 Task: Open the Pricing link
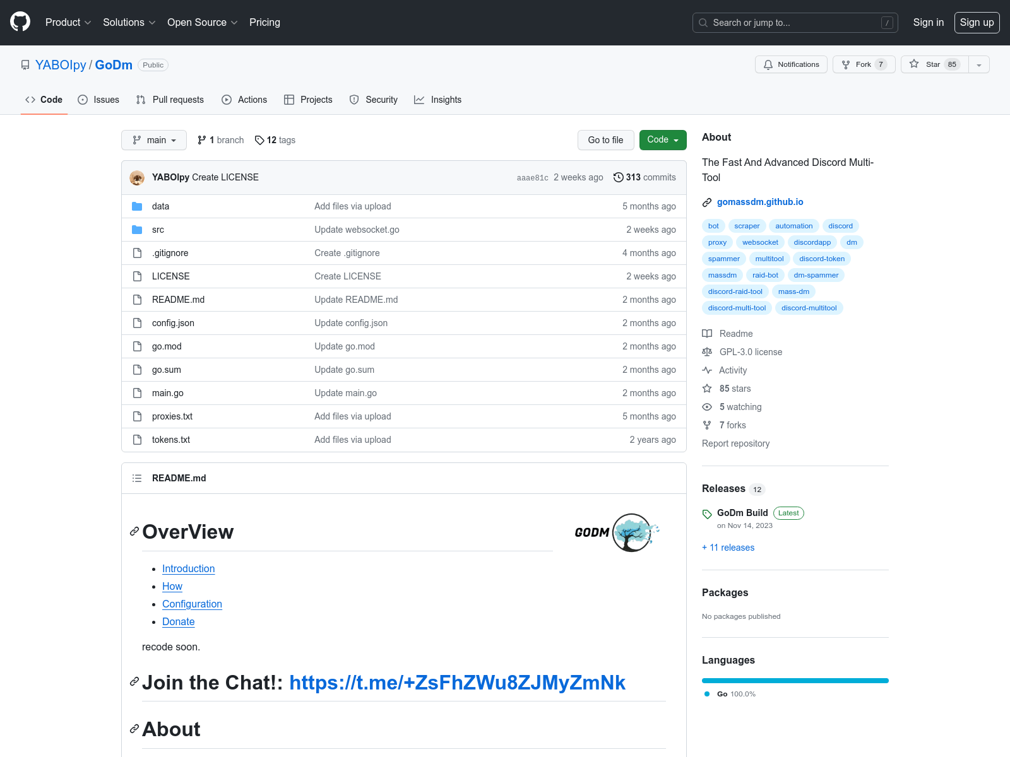(x=264, y=22)
